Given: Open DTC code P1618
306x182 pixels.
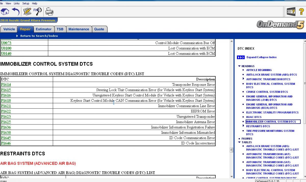Looking at the screenshot, I should coord(6,101).
